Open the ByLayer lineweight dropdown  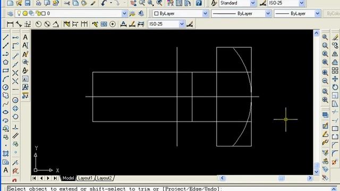point(318,13)
